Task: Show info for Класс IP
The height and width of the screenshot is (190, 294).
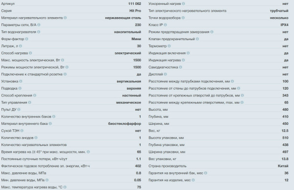Action: [x=165, y=25]
